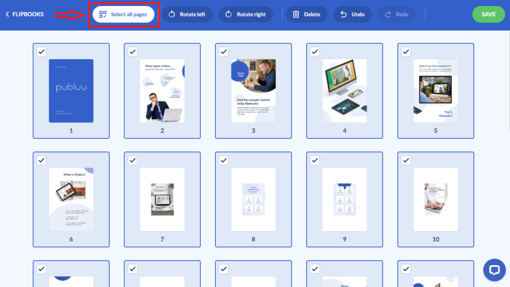This screenshot has width=510, height=287.
Task: Click the grid icon in Select all pages
Action: tap(103, 15)
